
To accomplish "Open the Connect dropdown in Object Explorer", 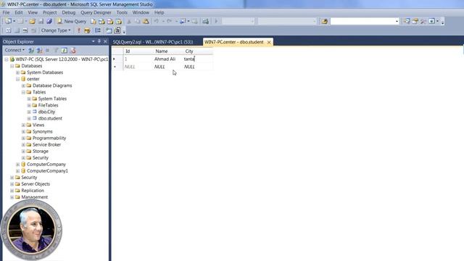I will (14, 50).
